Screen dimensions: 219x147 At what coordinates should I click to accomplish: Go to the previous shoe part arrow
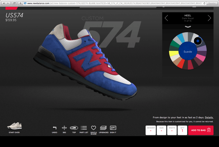(x=166, y=18)
